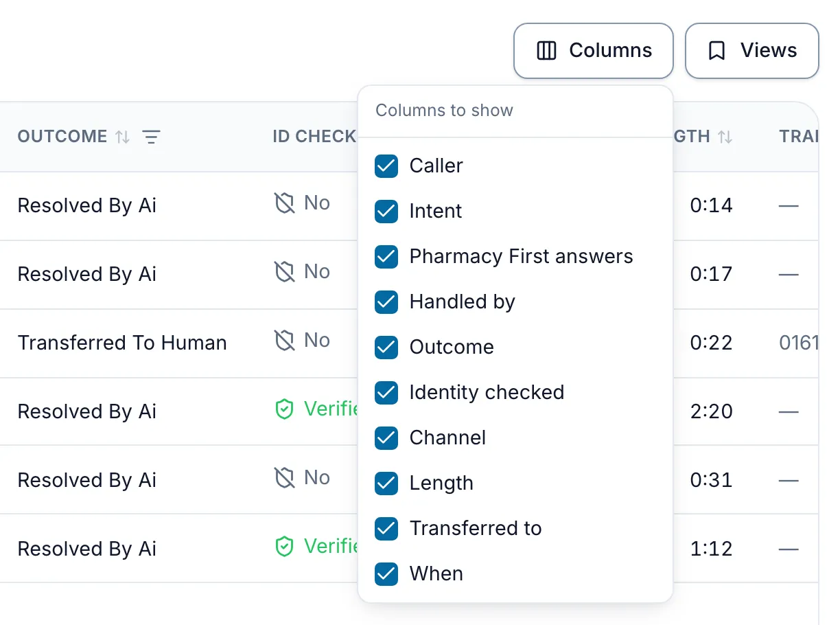Viewport: 840px width, 625px height.
Task: Sort by the Outcome column arrows
Action: (x=123, y=137)
